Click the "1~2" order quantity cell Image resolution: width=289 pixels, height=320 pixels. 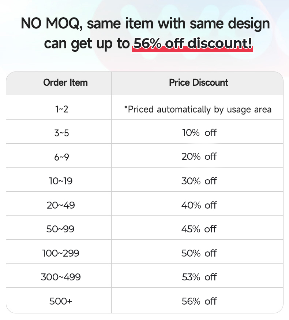pyautogui.click(x=61, y=109)
